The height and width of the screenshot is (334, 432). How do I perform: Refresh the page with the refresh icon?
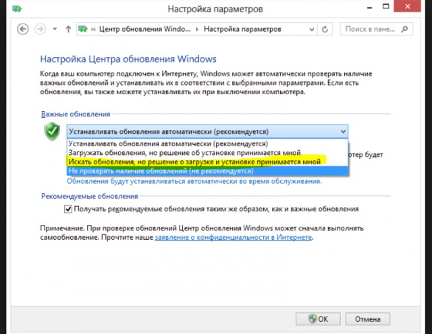click(x=325, y=29)
